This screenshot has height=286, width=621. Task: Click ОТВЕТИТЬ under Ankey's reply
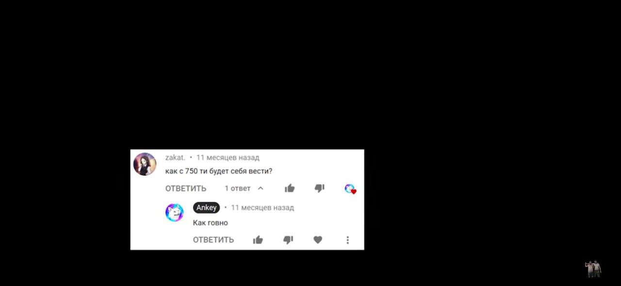coord(213,240)
